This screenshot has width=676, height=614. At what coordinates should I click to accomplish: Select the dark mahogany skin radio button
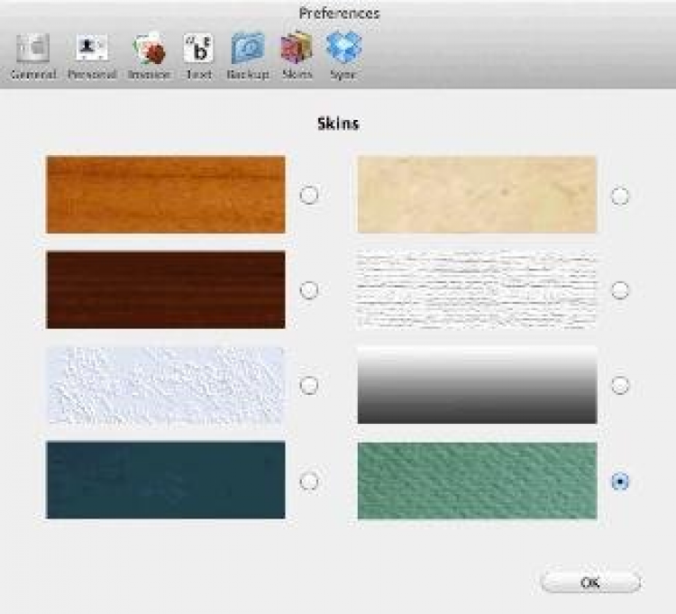tap(308, 290)
